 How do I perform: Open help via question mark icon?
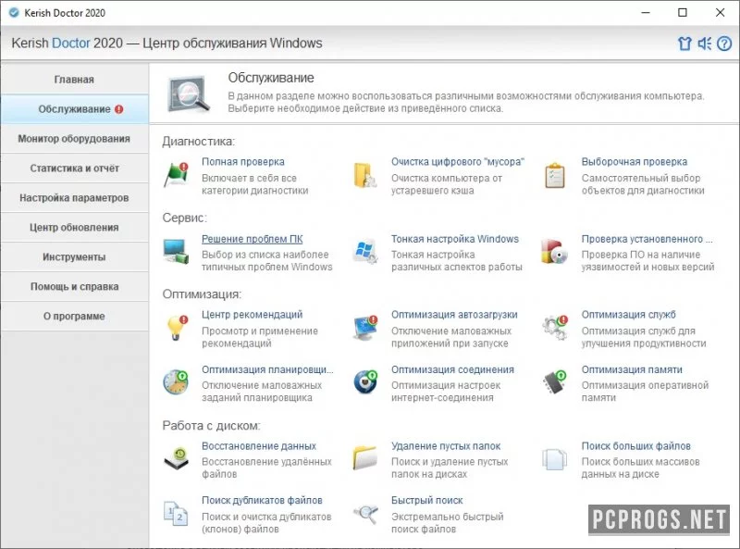(724, 44)
